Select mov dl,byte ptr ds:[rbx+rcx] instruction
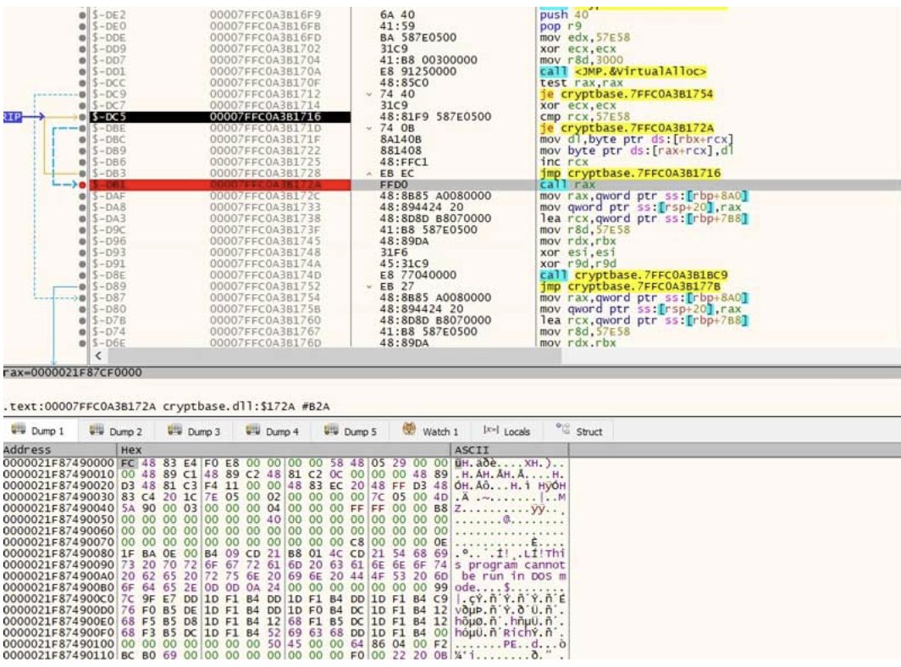This screenshot has height=667, width=901. (636, 139)
